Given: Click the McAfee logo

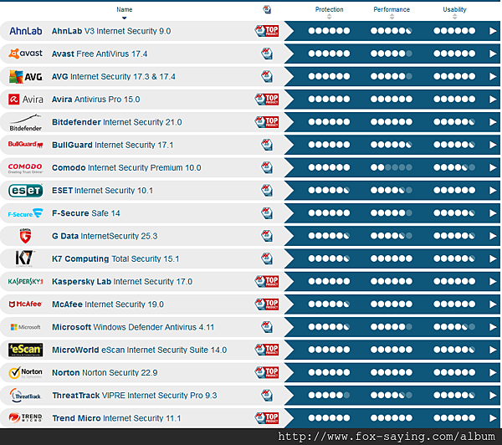Looking at the screenshot, I should (x=26, y=304).
